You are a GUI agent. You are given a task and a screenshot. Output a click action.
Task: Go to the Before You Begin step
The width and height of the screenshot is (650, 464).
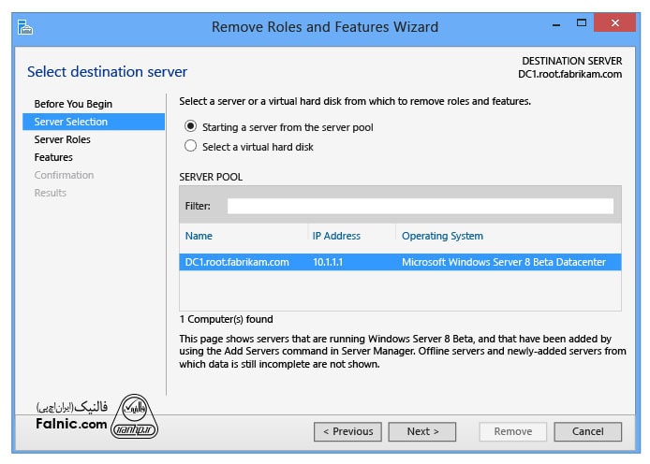pos(73,104)
